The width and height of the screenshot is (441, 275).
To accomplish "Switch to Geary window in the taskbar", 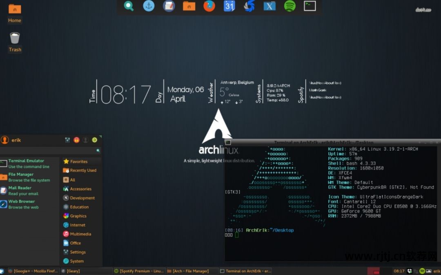I will point(86,271).
